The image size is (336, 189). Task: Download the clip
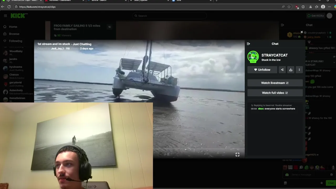[x=291, y=70]
